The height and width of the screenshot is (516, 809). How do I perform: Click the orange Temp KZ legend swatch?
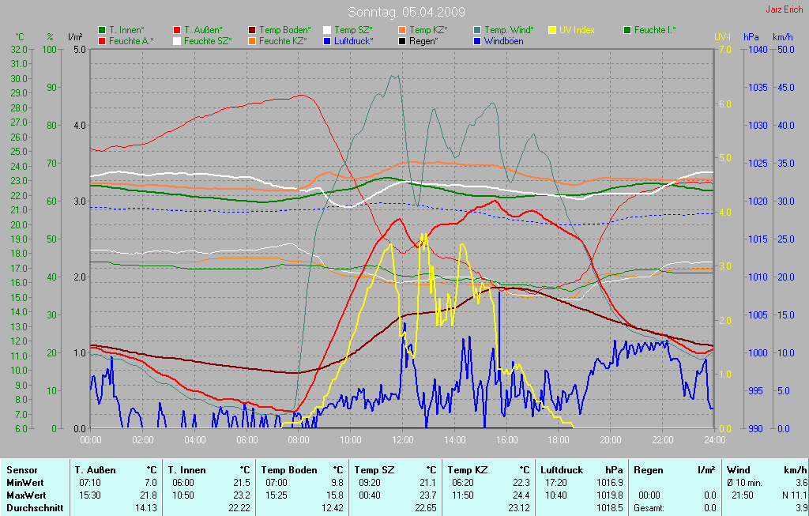402,31
